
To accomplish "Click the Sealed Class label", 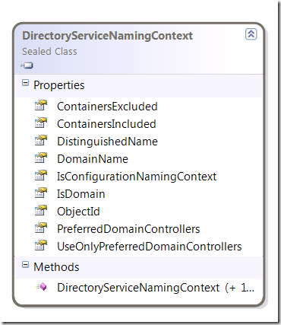I will click(x=49, y=52).
